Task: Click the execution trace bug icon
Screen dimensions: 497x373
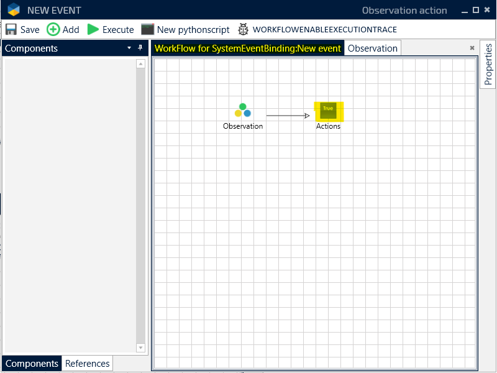Action: (243, 29)
